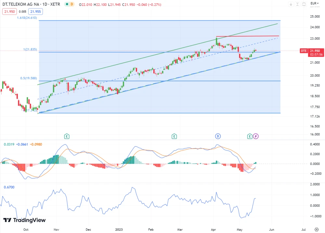Click the TradingView logo
This screenshot has width=325, height=233.
tap(24, 220)
